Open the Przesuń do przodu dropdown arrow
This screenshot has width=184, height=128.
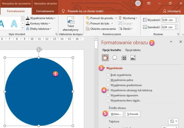(116, 18)
